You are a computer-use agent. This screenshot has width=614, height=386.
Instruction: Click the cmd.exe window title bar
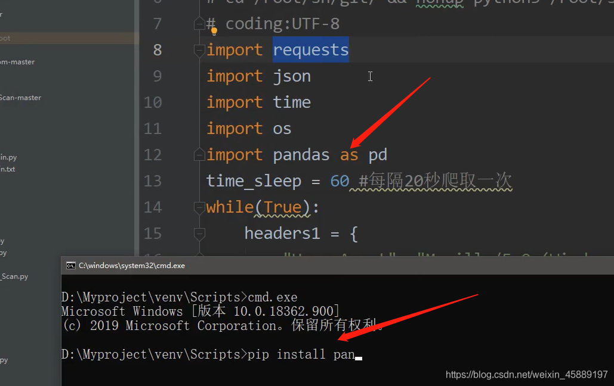pos(338,266)
